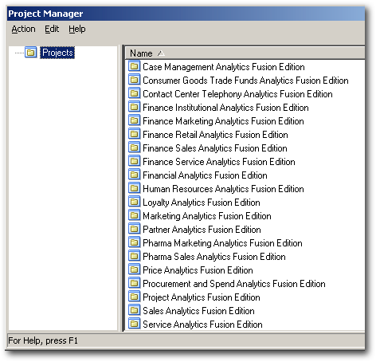The height and width of the screenshot is (362, 376).
Task: Select 'Procurement and Spend Analytics Fusion Edition' text
Action: [234, 284]
